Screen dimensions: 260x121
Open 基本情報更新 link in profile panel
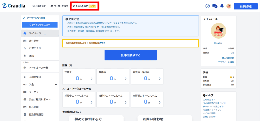228,58
